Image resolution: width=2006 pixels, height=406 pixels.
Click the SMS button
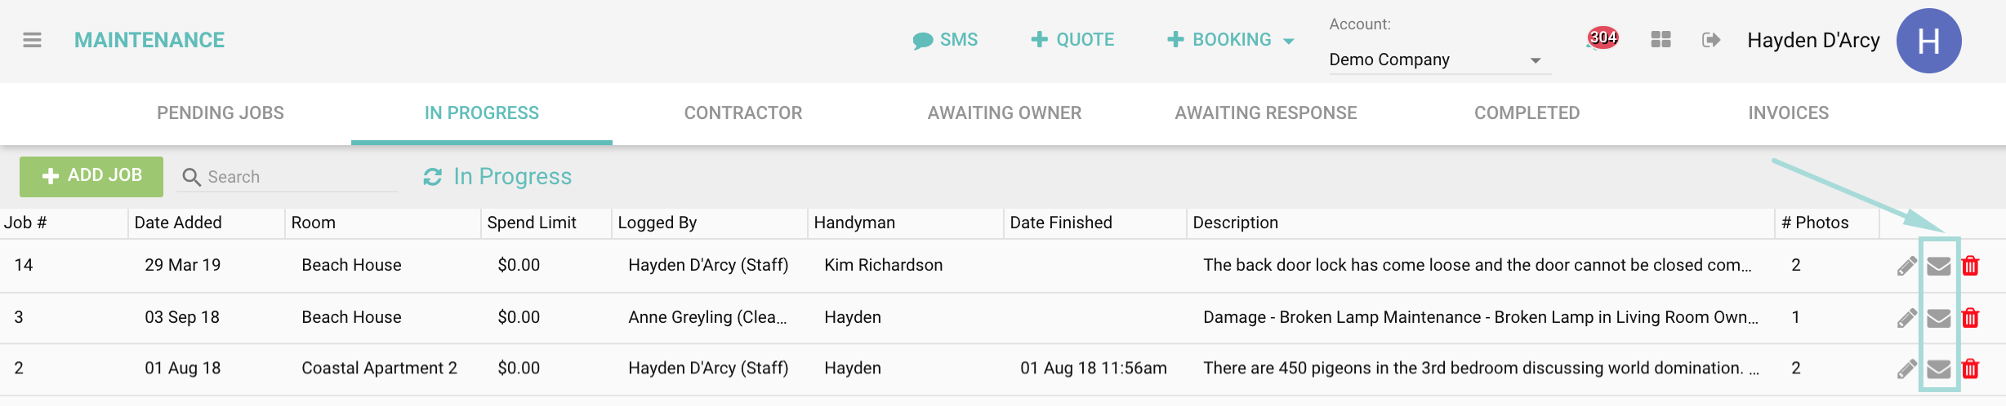pos(945,40)
